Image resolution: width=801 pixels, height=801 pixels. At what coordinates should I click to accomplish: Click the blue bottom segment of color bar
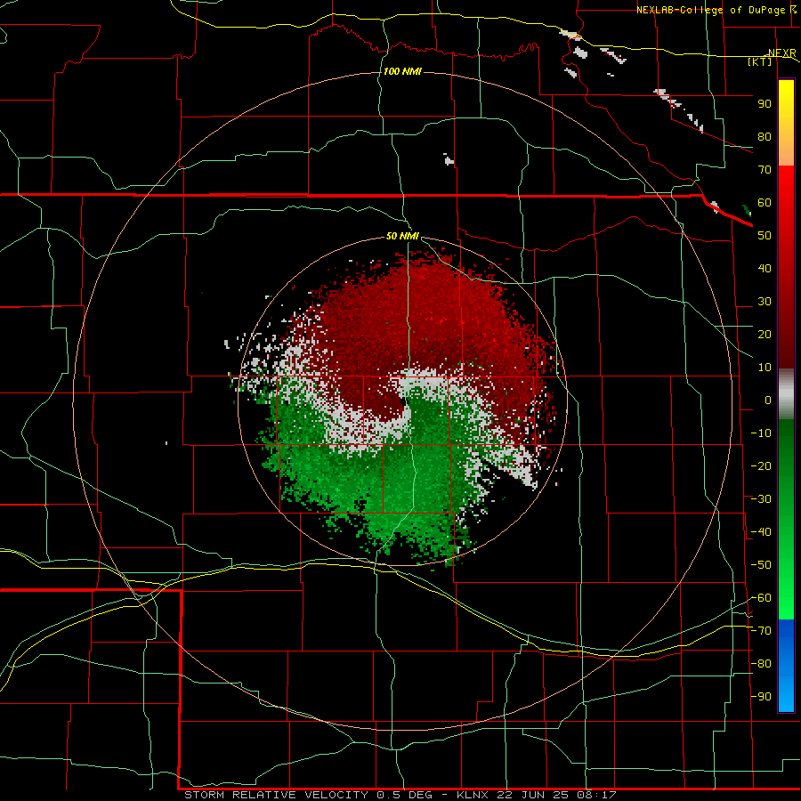(786, 666)
